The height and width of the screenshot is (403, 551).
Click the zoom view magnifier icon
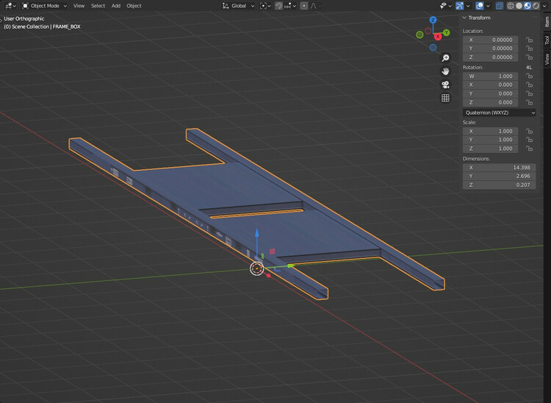(445, 58)
